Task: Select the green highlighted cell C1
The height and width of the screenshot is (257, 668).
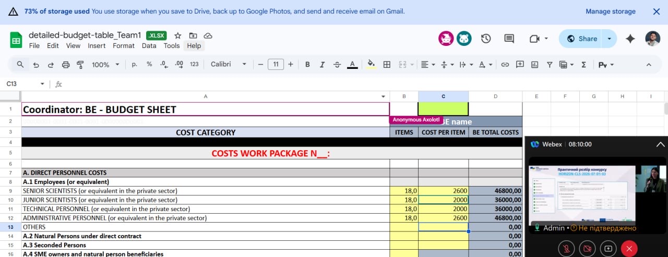Action: click(443, 109)
